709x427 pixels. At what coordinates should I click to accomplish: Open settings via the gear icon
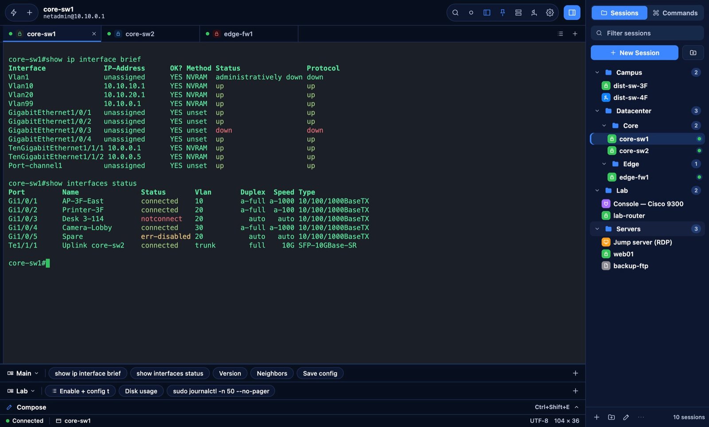point(550,13)
